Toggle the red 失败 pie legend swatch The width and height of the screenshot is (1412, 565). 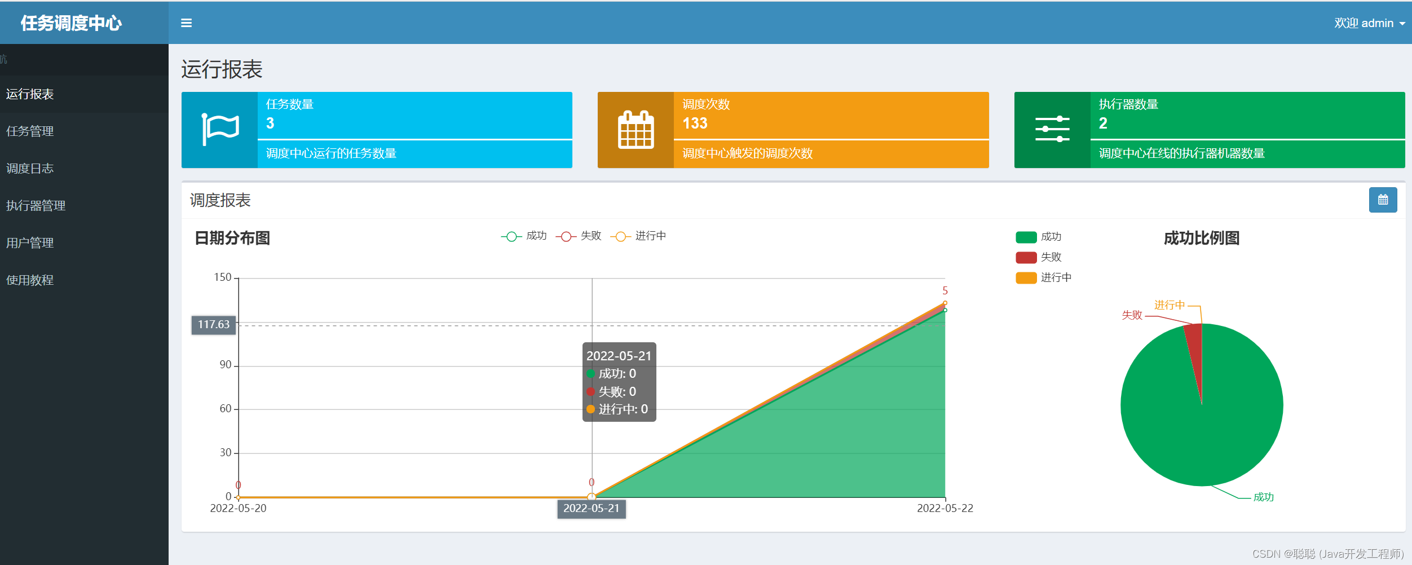coord(1026,257)
